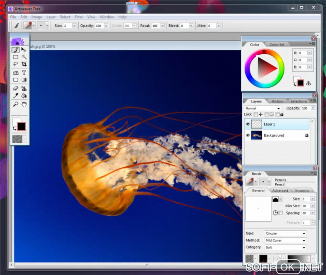Select the Magic Wand tool
326x275 pixels.
(x=24, y=57)
